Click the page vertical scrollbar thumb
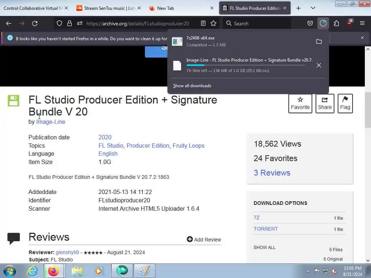The width and height of the screenshot is (371, 278). [x=368, y=110]
